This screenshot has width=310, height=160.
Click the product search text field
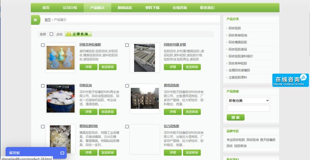pos(248,108)
